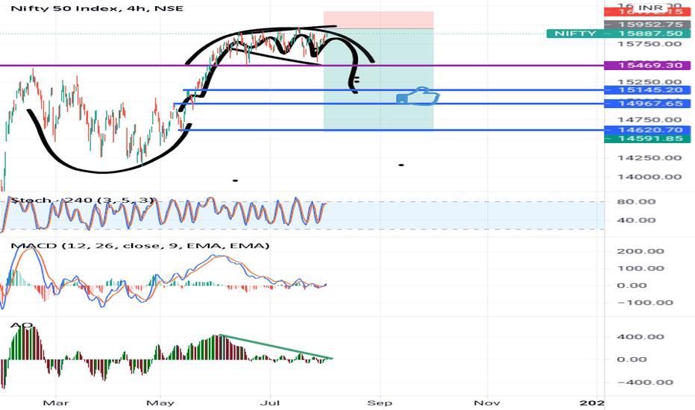The width and height of the screenshot is (695, 410).
Task: Click the 14750.00 price axis value
Action: tap(650, 120)
